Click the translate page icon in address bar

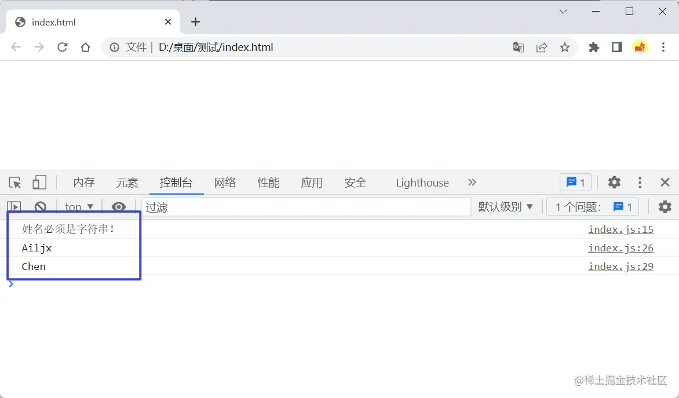518,48
